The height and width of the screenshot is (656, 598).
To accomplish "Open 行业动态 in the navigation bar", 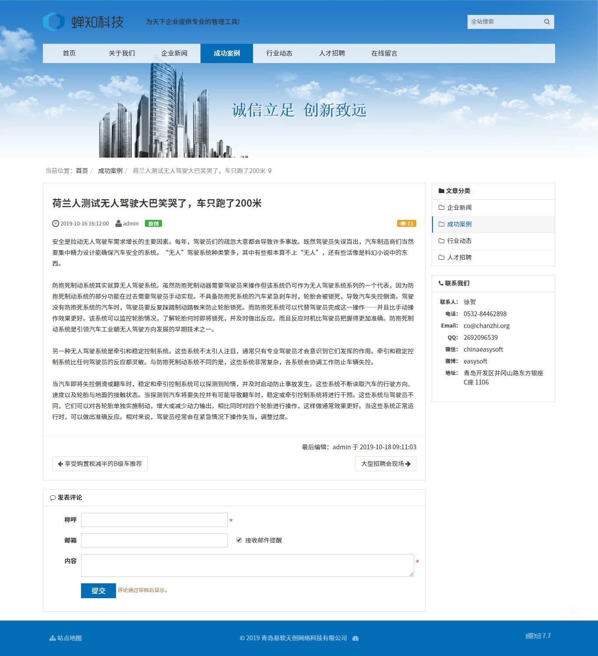I will 279,53.
